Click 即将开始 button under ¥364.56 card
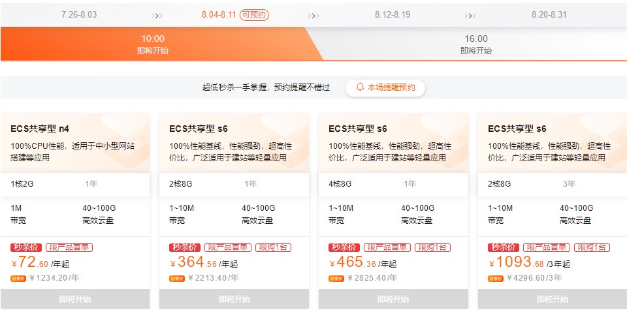 234,299
